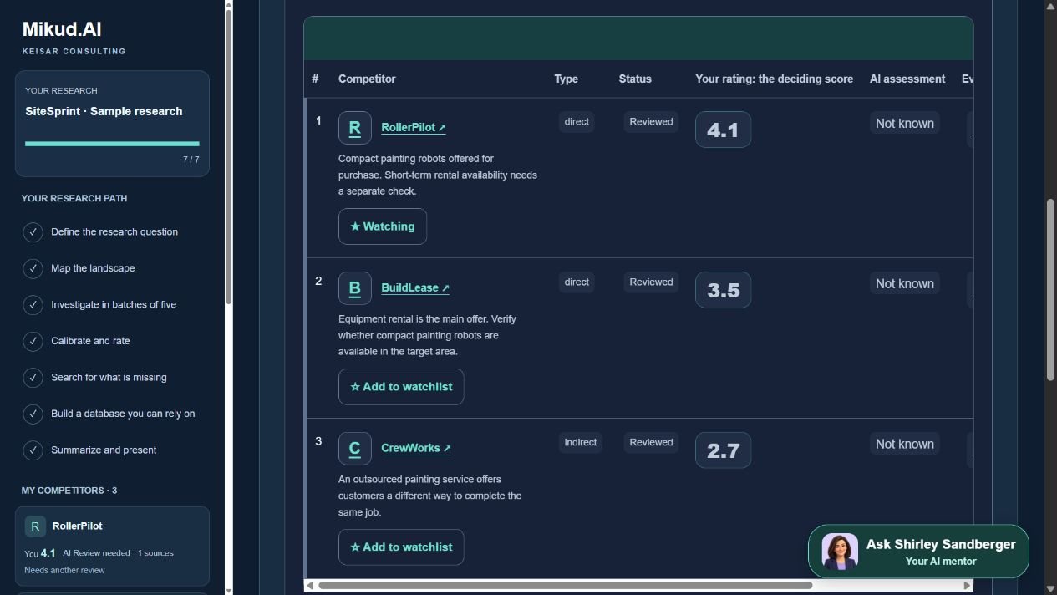1057x595 pixels.
Task: Click the Mikud.AI logo title
Action: coord(62,29)
